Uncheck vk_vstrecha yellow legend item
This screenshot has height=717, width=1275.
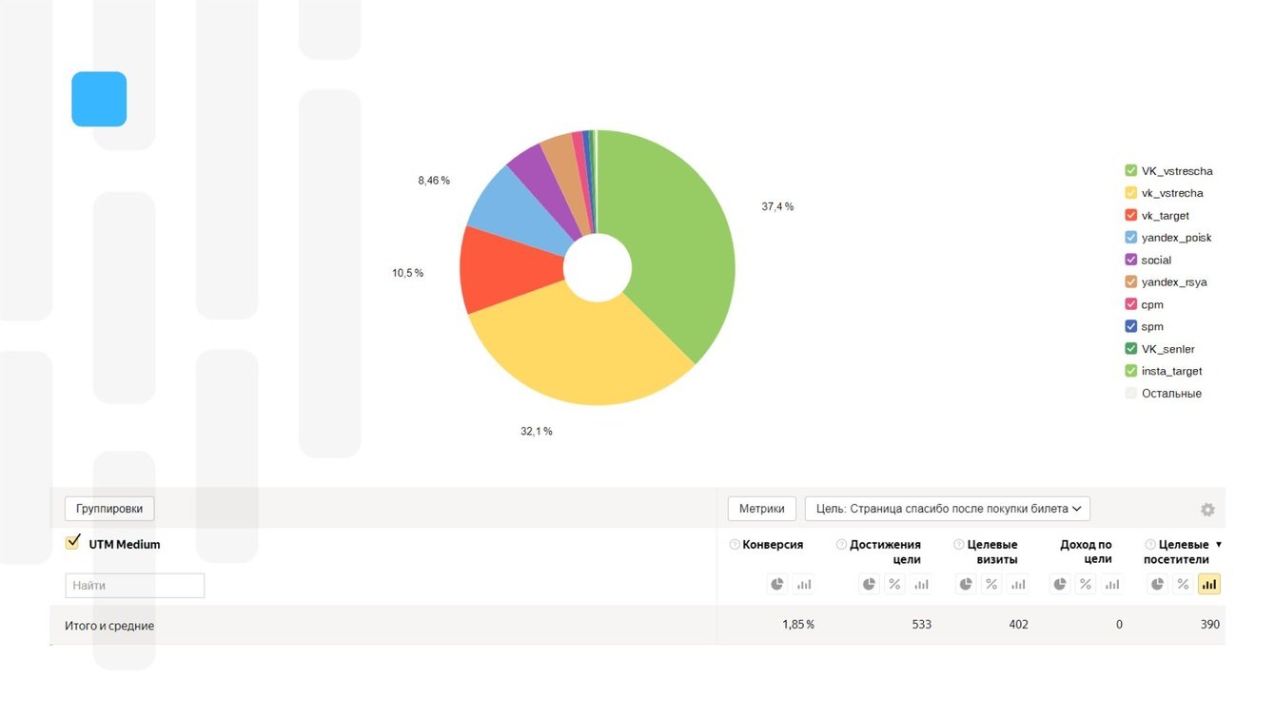pyautogui.click(x=1130, y=193)
